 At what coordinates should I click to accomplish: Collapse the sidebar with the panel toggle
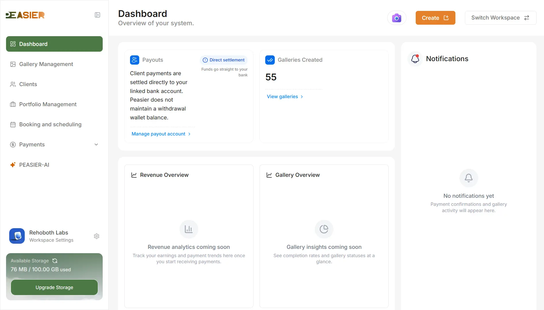point(97,15)
